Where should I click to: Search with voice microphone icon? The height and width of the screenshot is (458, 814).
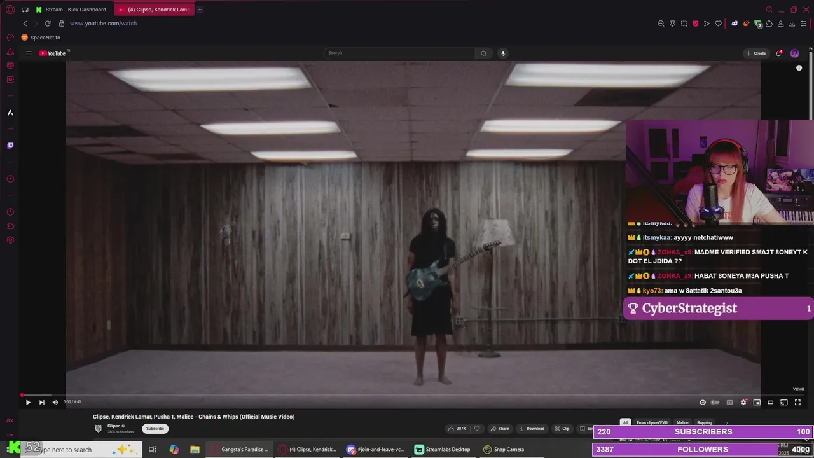click(503, 53)
